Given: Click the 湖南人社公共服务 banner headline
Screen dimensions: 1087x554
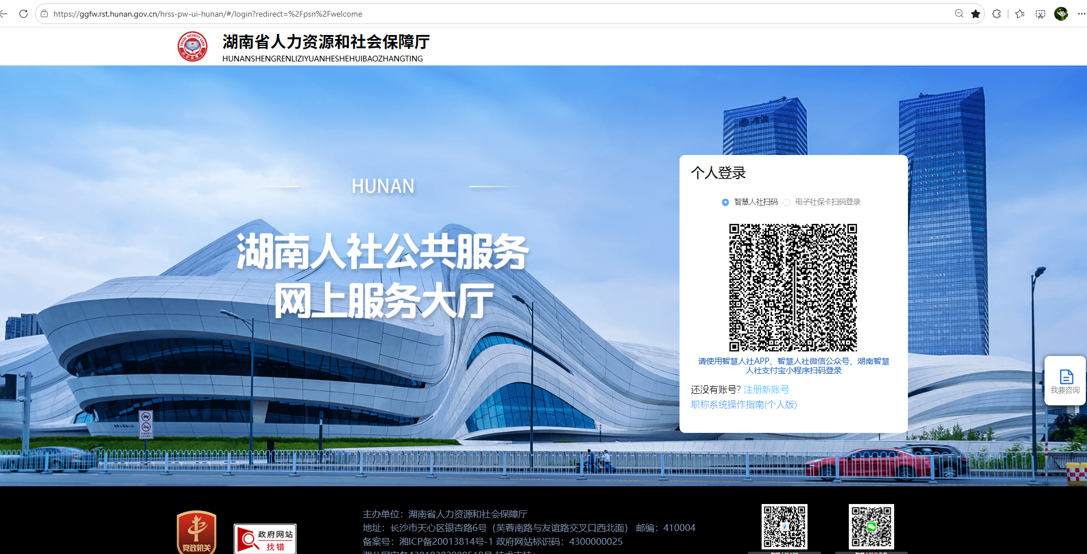Looking at the screenshot, I should (383, 251).
